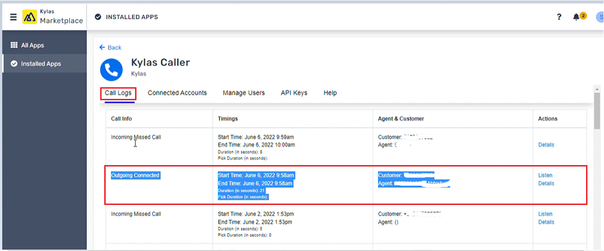
Task: Listen to the June 2 missed call
Action: pos(545,214)
